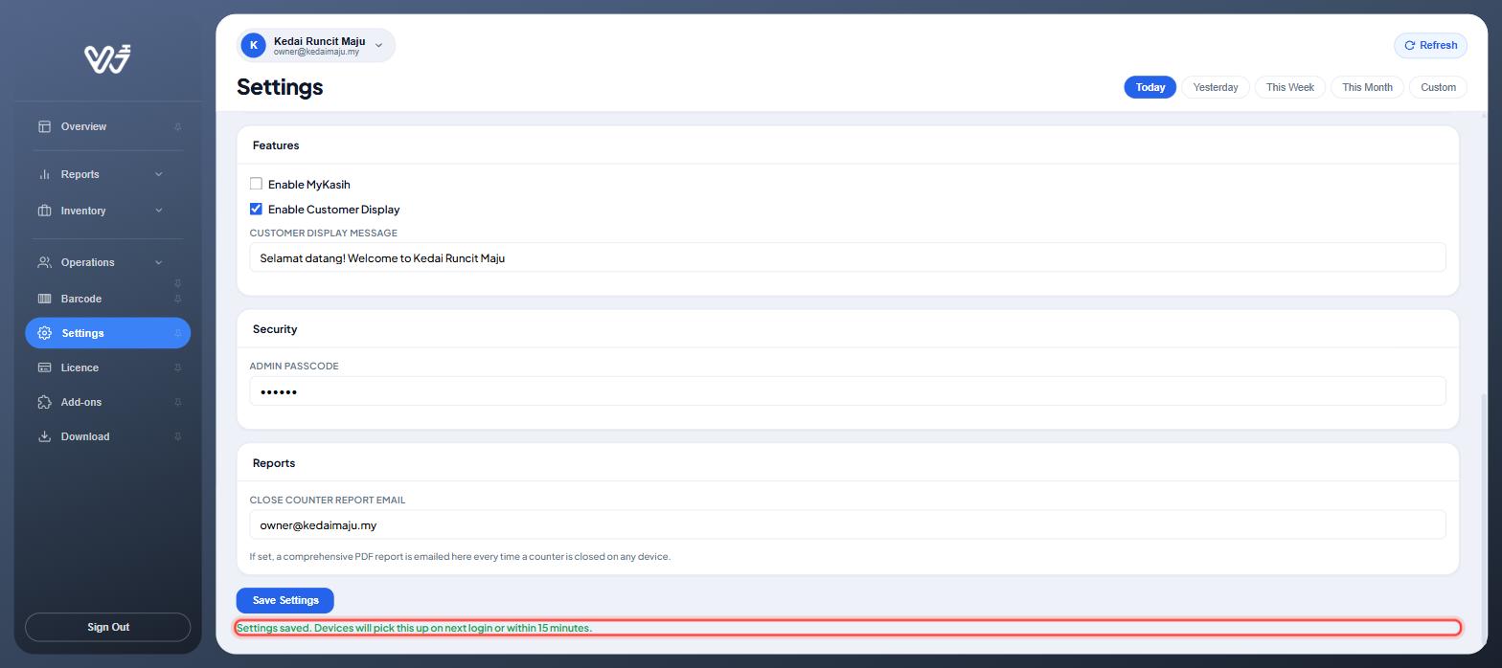
Task: Click the Enable MyKasih label text
Action: pos(308,185)
